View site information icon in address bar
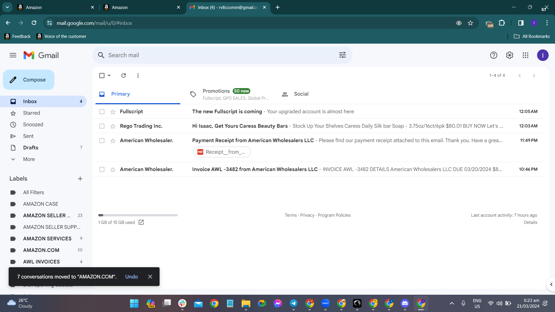 50,23
